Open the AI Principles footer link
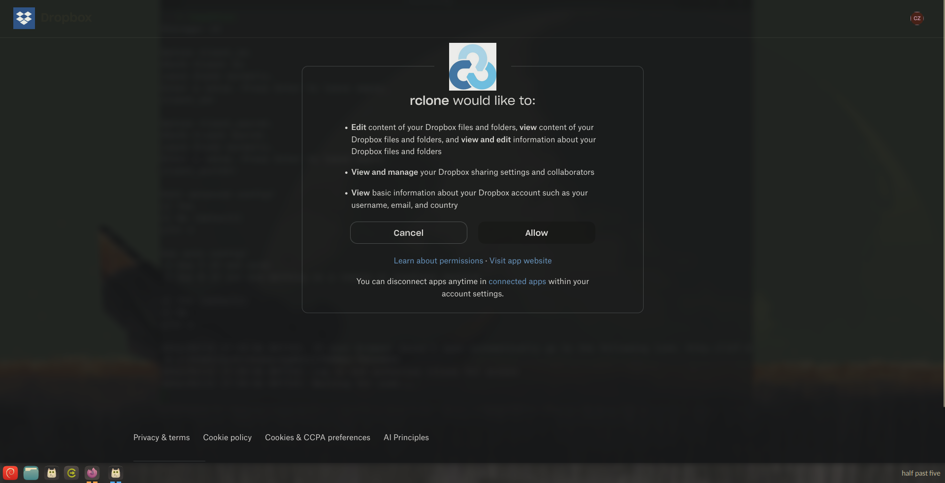The height and width of the screenshot is (483, 945). [x=406, y=438]
